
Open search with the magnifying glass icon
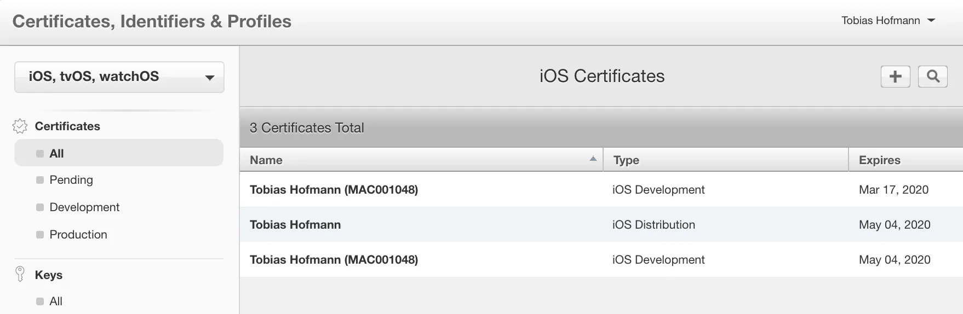tap(932, 77)
